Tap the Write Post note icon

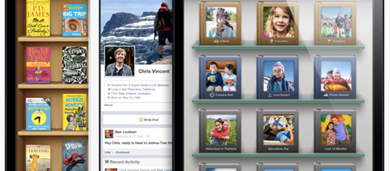tap(141, 120)
